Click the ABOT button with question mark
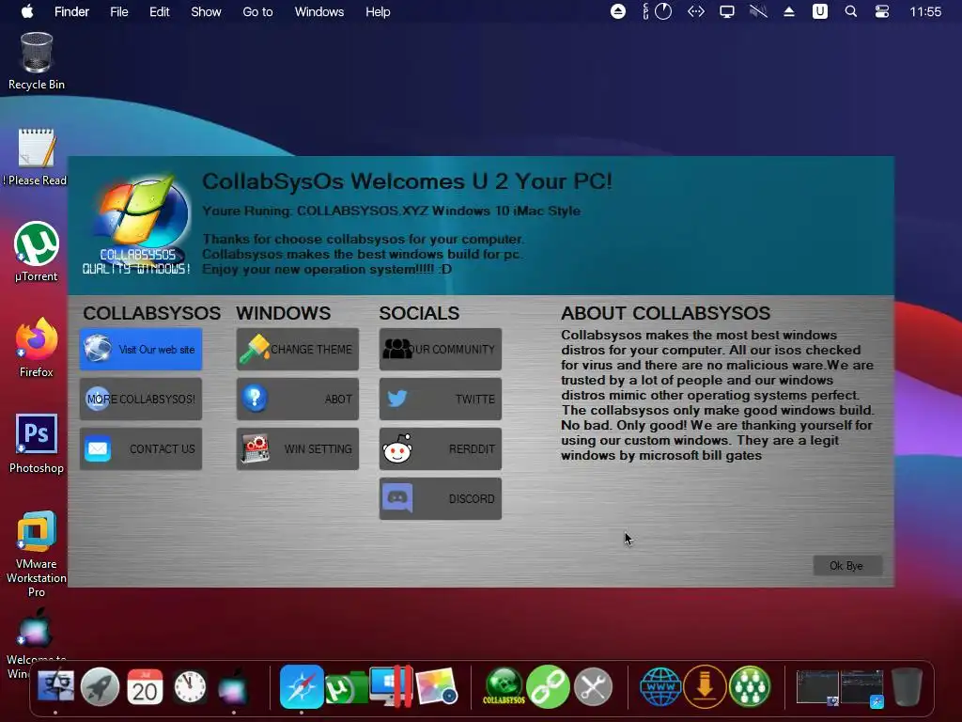The width and height of the screenshot is (962, 722). coord(298,399)
